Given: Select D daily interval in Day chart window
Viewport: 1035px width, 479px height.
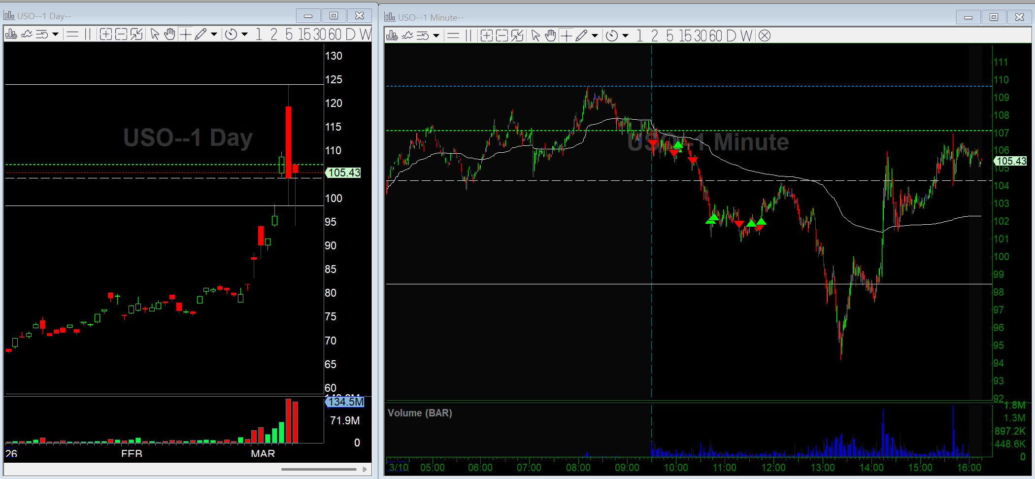Looking at the screenshot, I should point(350,34).
